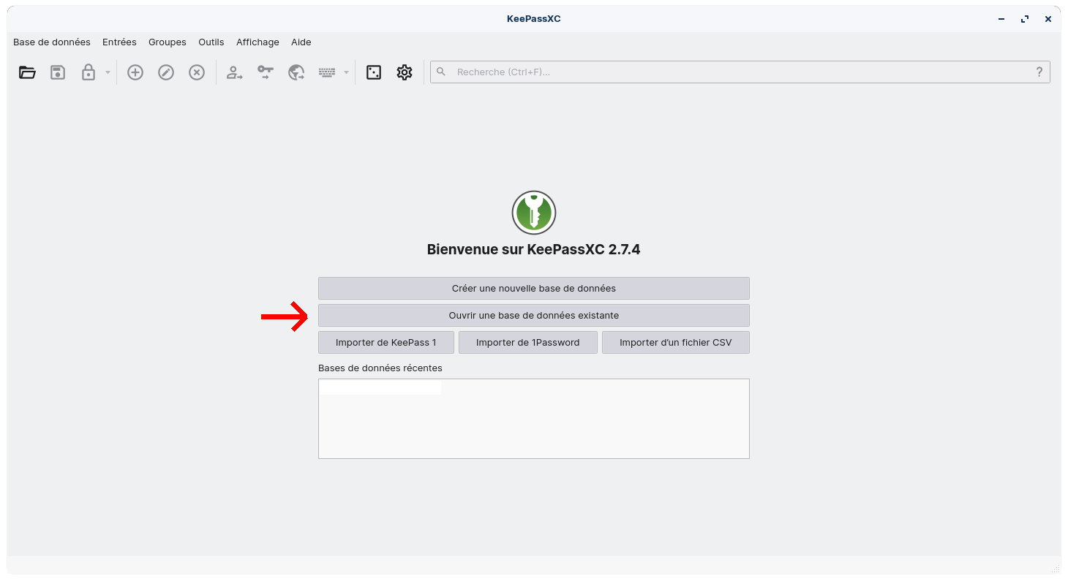This screenshot has width=1068, height=581.
Task: Click the open database folder icon
Action: pos(27,72)
